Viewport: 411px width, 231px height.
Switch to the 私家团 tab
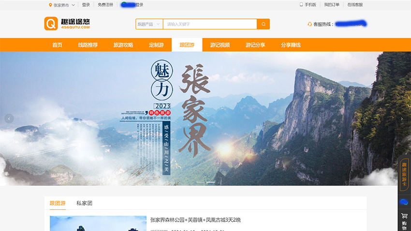point(84,203)
